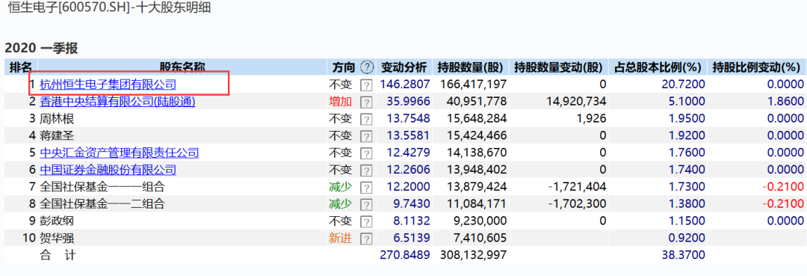Click 减少 label in 全国社保基金一一一组合 row

pos(340,187)
